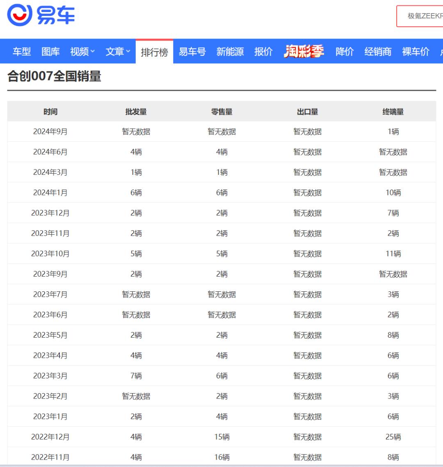Open the 报价 navigation item

pos(263,52)
